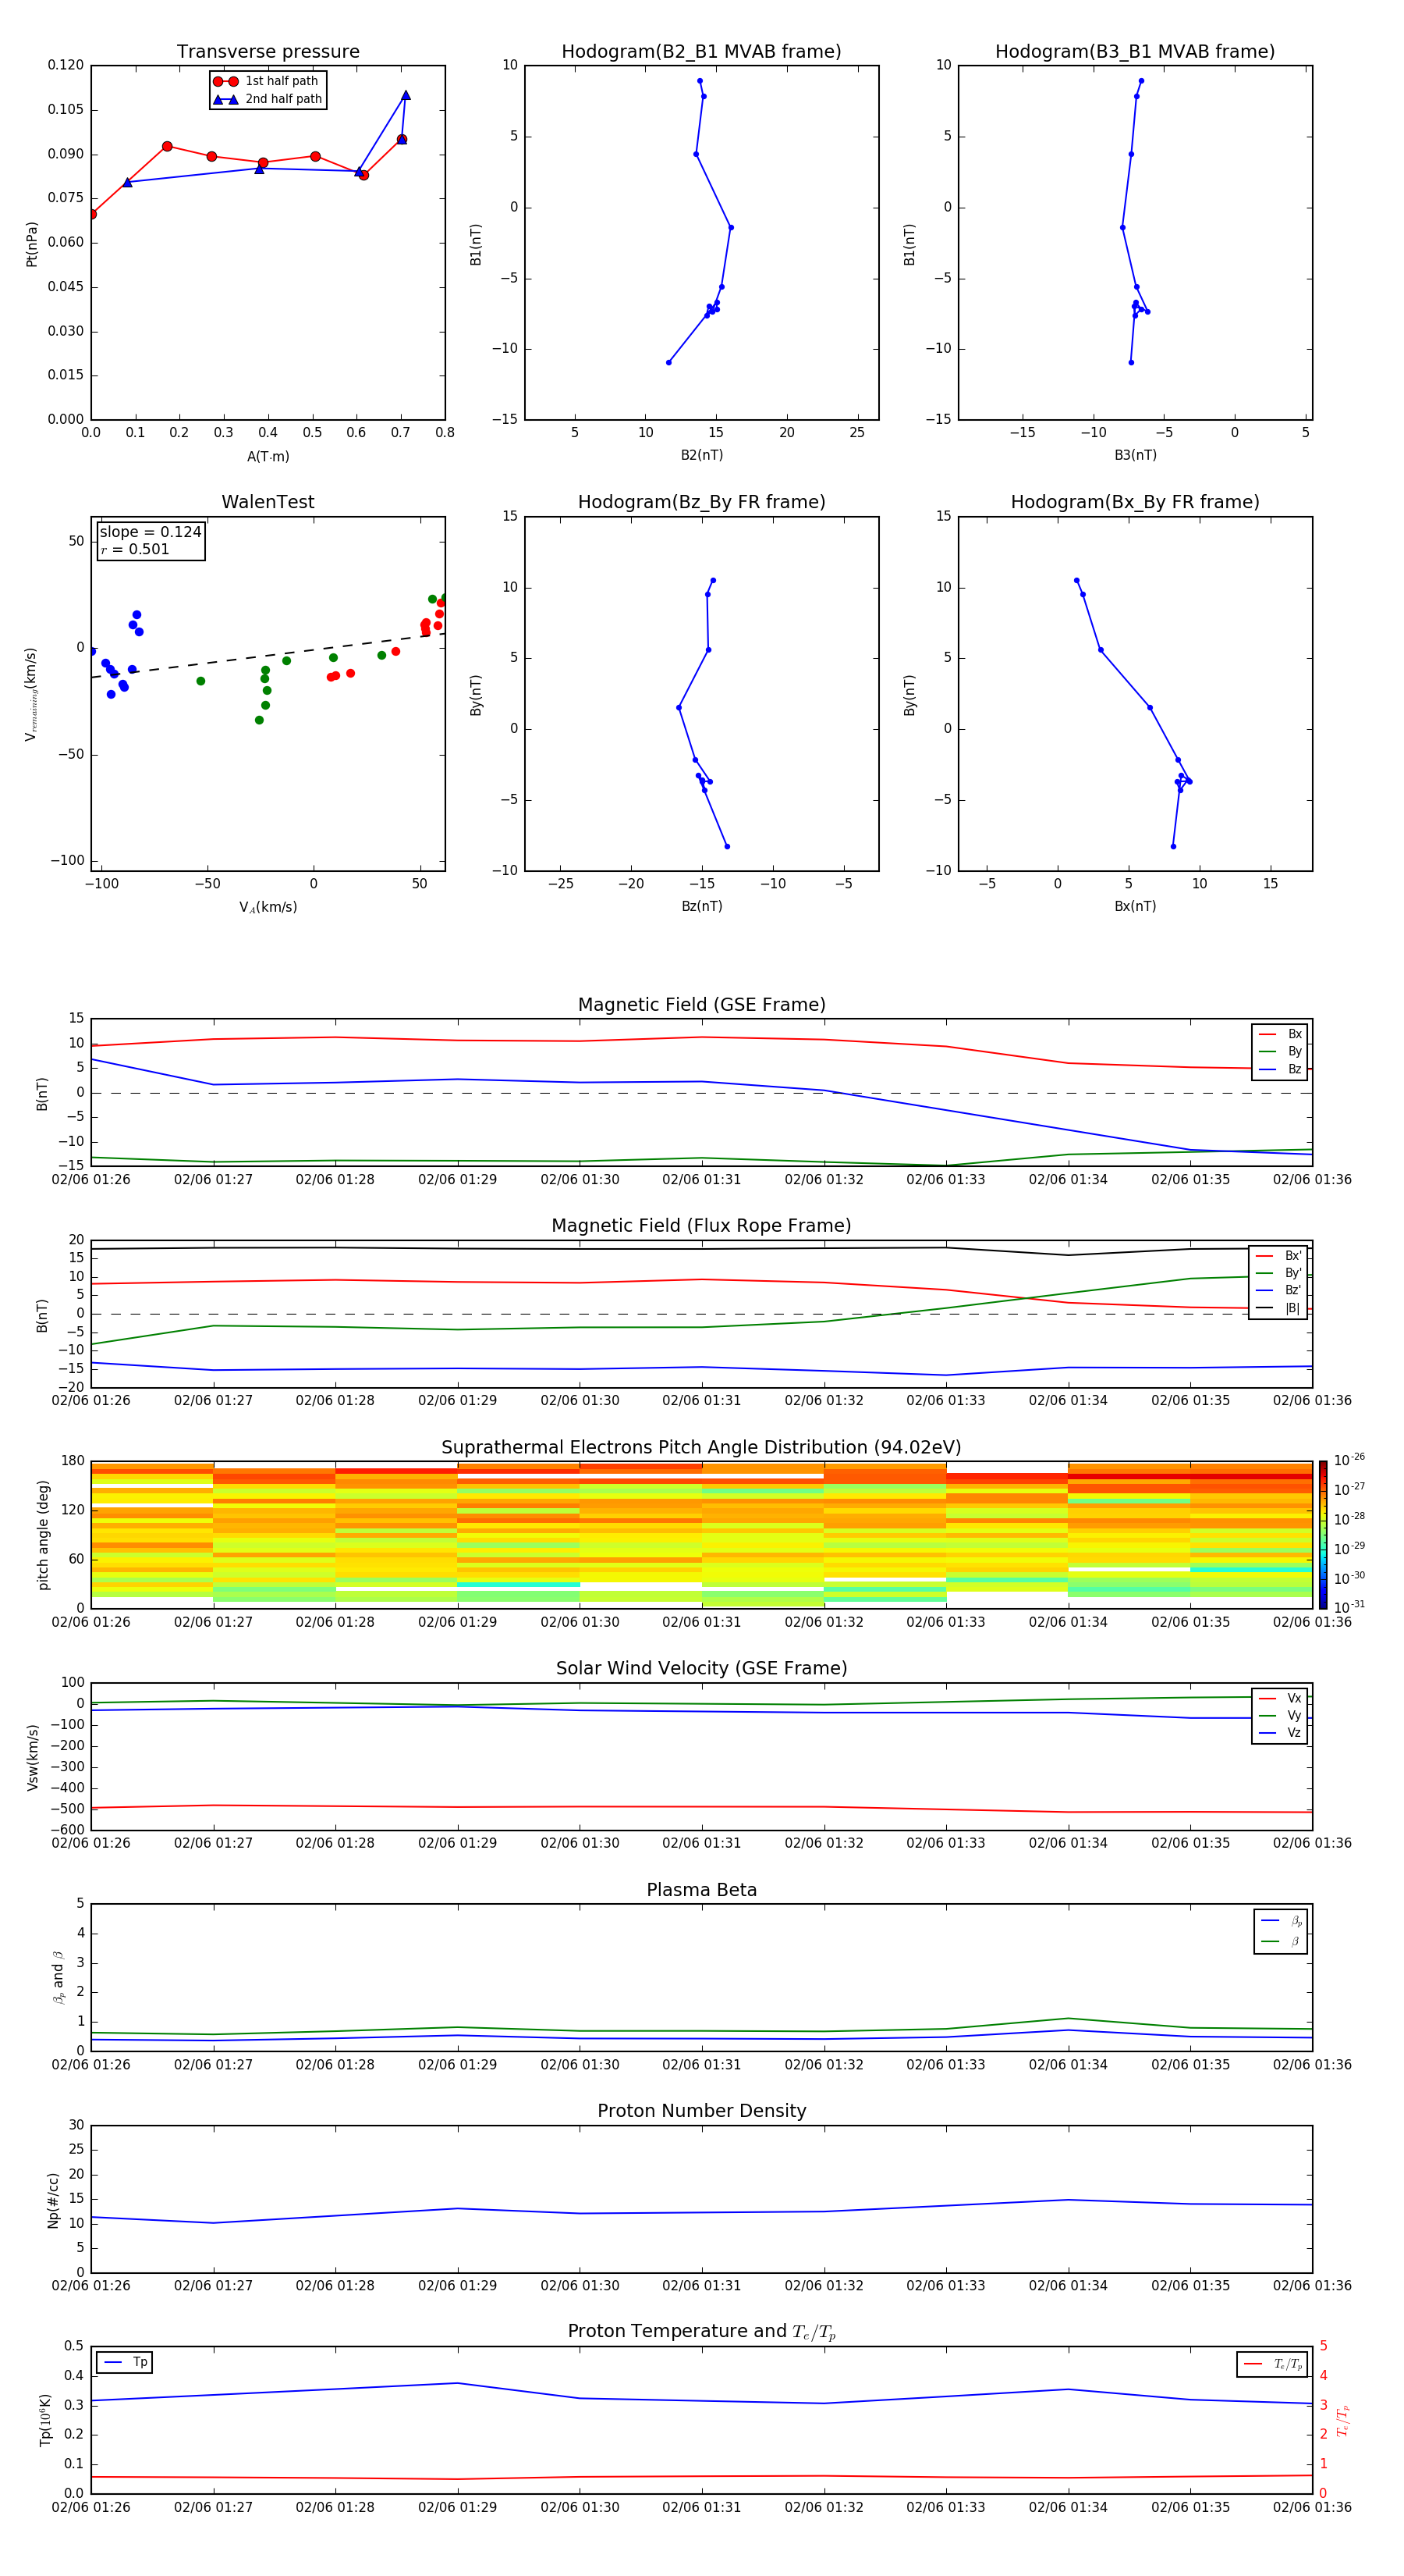Click 'B3(nT)' x-axis label

1135,455
